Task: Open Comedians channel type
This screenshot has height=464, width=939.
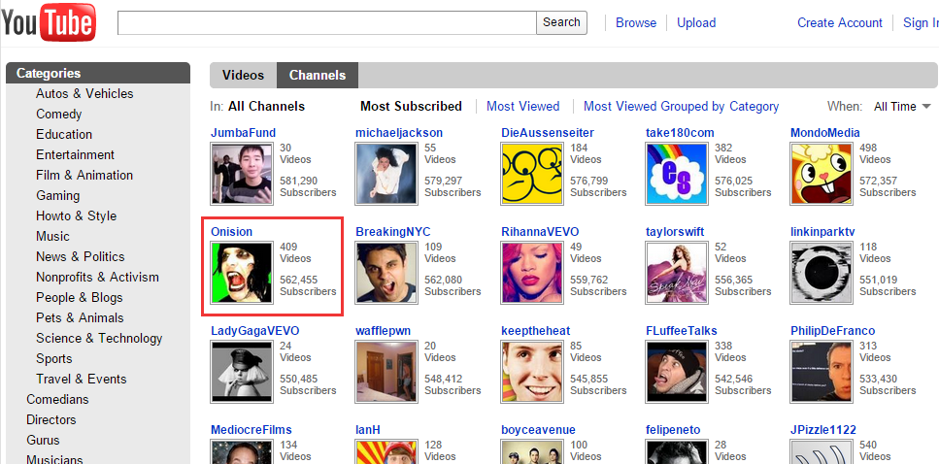Action: click(x=57, y=399)
